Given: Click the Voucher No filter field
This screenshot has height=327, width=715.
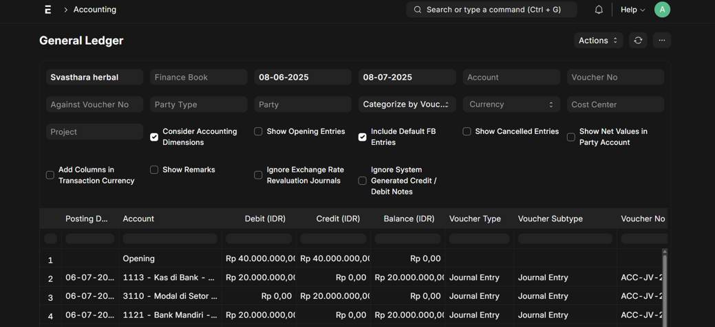Looking at the screenshot, I should (616, 77).
